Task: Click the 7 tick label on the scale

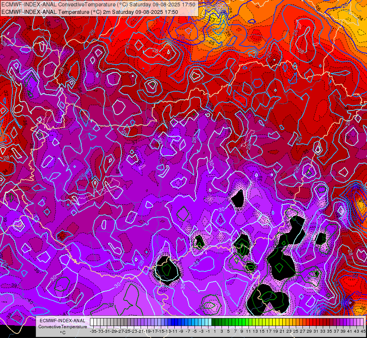Action: pyautogui.click(x=235, y=332)
